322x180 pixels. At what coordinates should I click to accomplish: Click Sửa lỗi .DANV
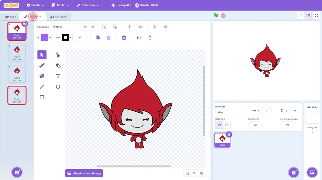[x=147, y=5]
